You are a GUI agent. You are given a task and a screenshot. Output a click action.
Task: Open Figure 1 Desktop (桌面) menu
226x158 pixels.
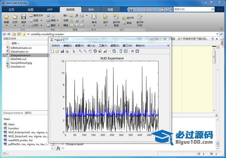point(115,46)
